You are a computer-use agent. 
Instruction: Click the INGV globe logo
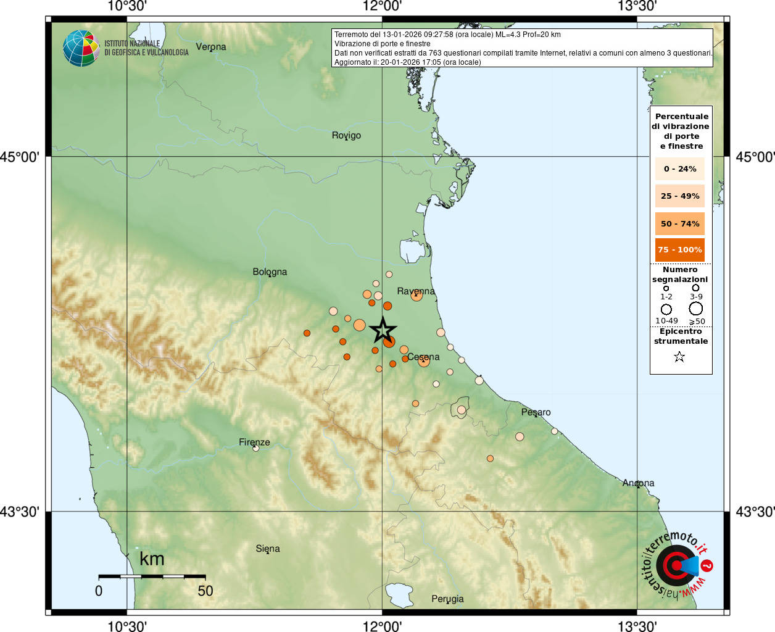point(81,48)
